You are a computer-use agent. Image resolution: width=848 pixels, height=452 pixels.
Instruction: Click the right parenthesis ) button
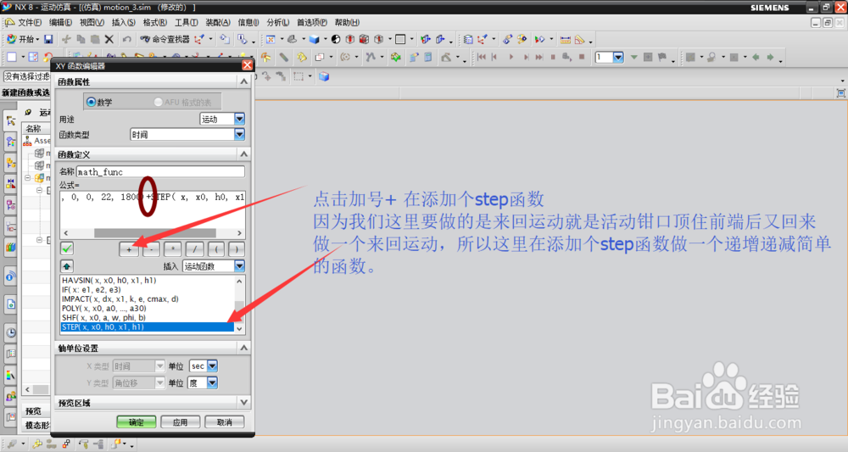[x=237, y=249]
